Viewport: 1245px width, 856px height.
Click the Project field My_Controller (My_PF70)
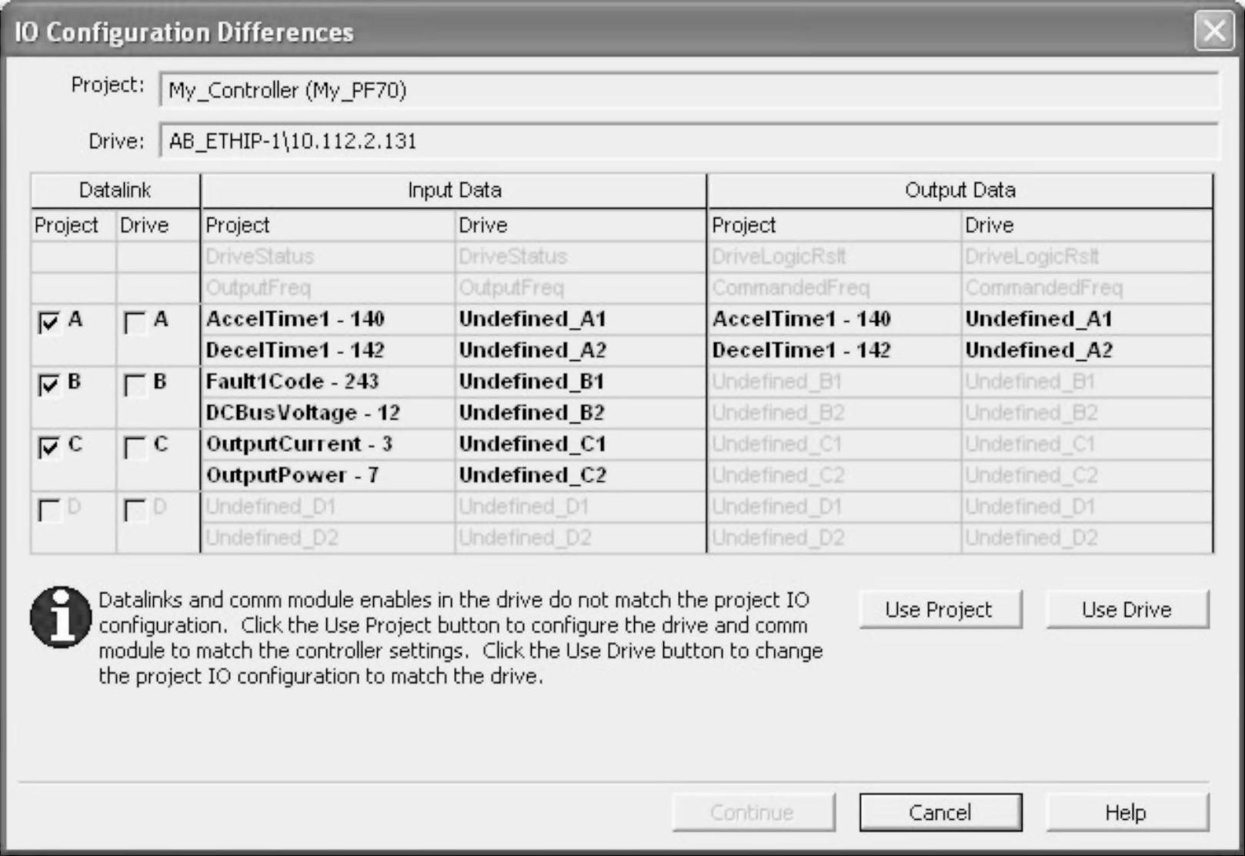[x=689, y=90]
